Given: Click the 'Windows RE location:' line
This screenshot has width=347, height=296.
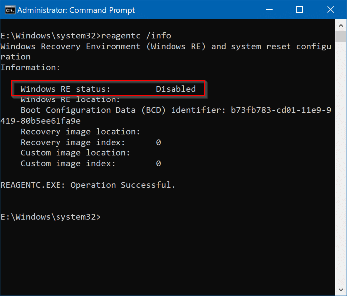Looking at the screenshot, I should (x=70, y=99).
